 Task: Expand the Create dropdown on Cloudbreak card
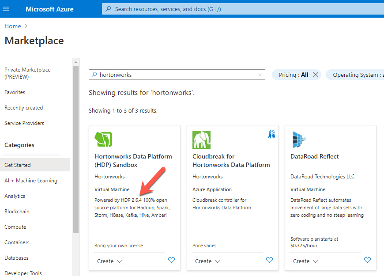pos(207,261)
